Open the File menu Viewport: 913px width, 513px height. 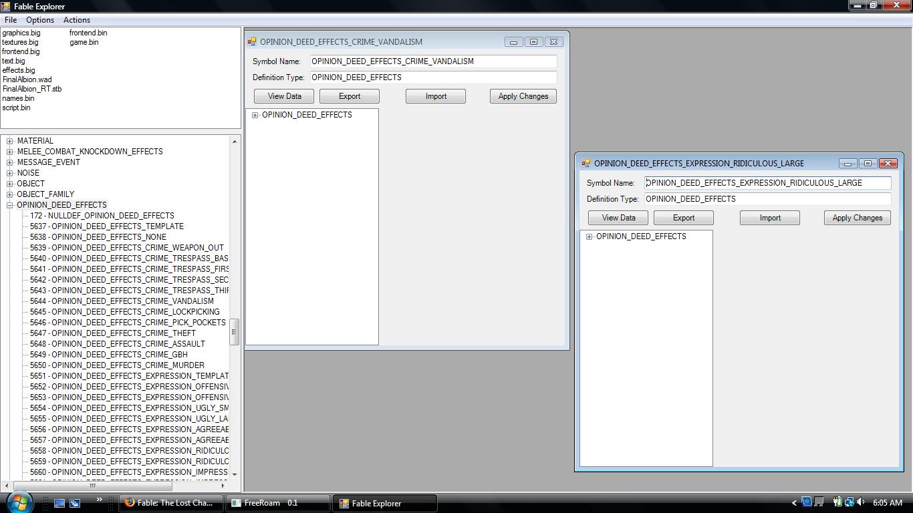coord(11,20)
